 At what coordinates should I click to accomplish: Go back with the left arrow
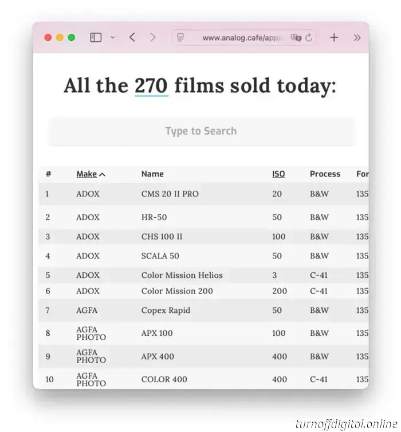pos(132,37)
